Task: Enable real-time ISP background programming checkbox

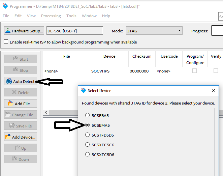Action: (6, 42)
